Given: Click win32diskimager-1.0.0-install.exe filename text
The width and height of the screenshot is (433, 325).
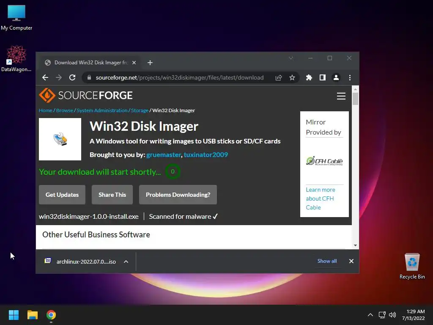Looking at the screenshot, I should [x=89, y=217].
